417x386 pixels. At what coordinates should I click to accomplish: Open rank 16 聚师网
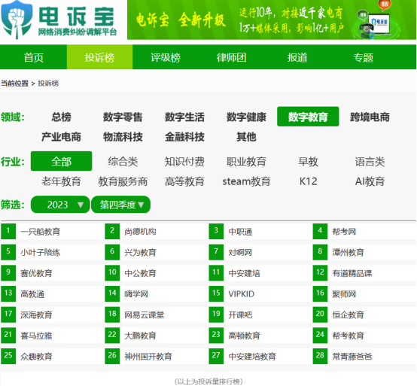point(344,294)
